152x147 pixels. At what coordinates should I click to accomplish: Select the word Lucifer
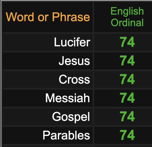pos(72,42)
